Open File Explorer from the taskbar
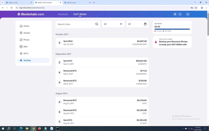The height and width of the screenshot is (131, 209). pos(27,129)
